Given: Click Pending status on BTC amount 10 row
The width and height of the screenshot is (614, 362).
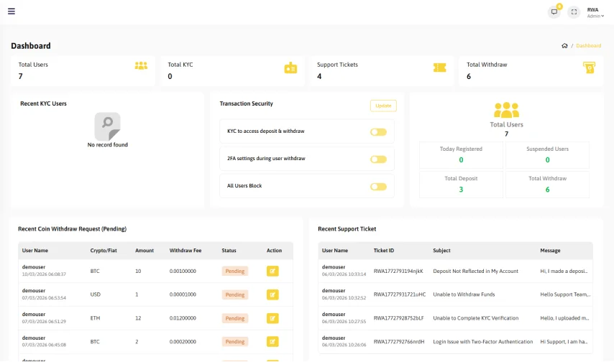Looking at the screenshot, I should tap(235, 271).
